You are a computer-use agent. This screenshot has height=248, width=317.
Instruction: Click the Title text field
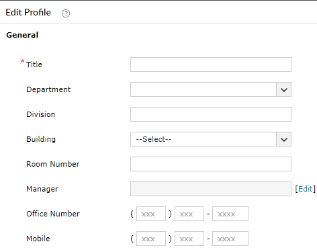point(211,65)
